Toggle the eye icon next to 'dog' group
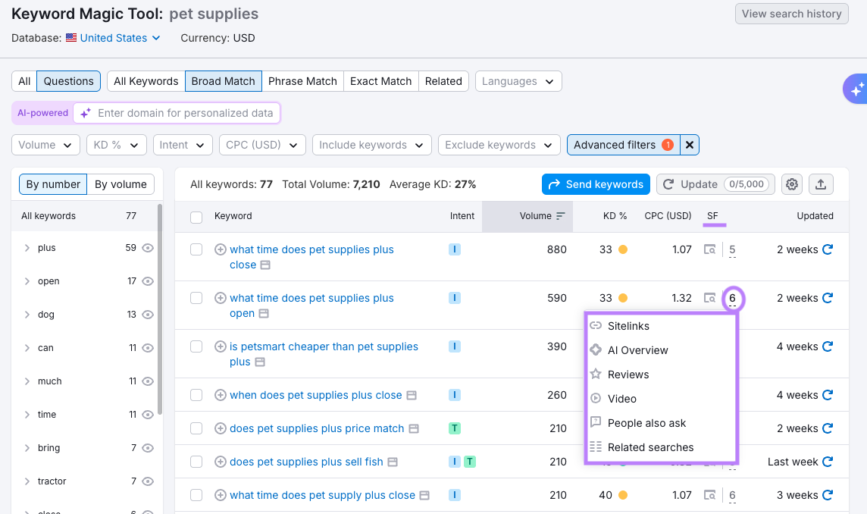 (x=148, y=314)
